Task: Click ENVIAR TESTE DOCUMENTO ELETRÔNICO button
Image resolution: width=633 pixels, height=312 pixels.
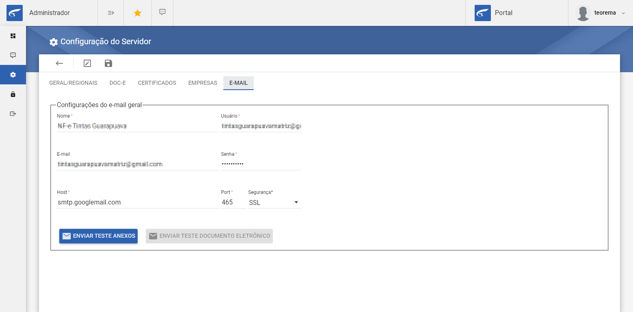Action: pos(209,236)
